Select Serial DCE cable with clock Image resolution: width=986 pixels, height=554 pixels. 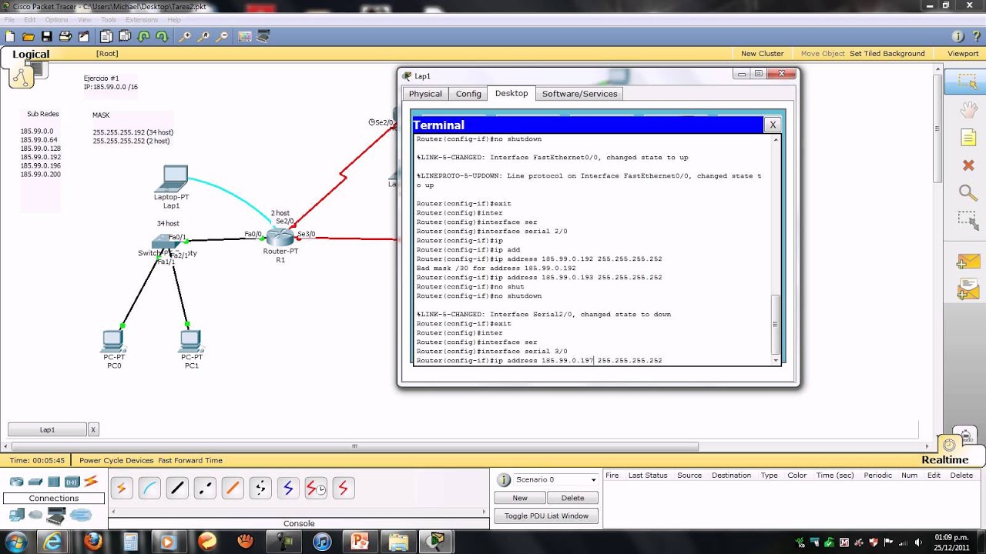316,488
